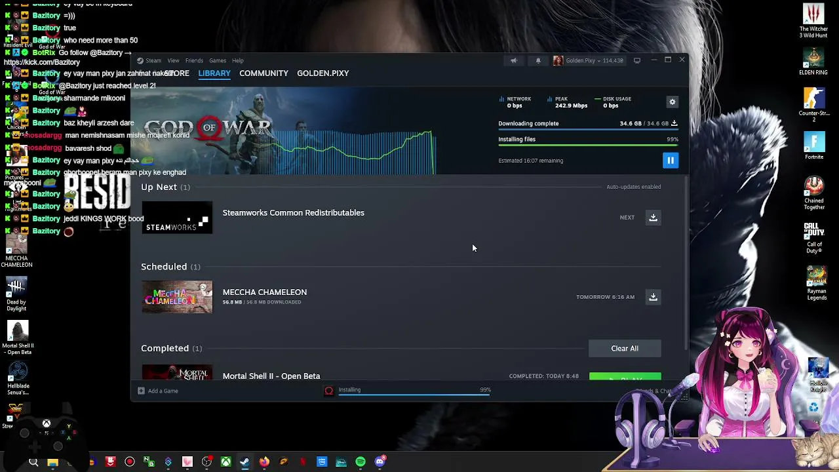Pause the God of War installation

coord(670,160)
